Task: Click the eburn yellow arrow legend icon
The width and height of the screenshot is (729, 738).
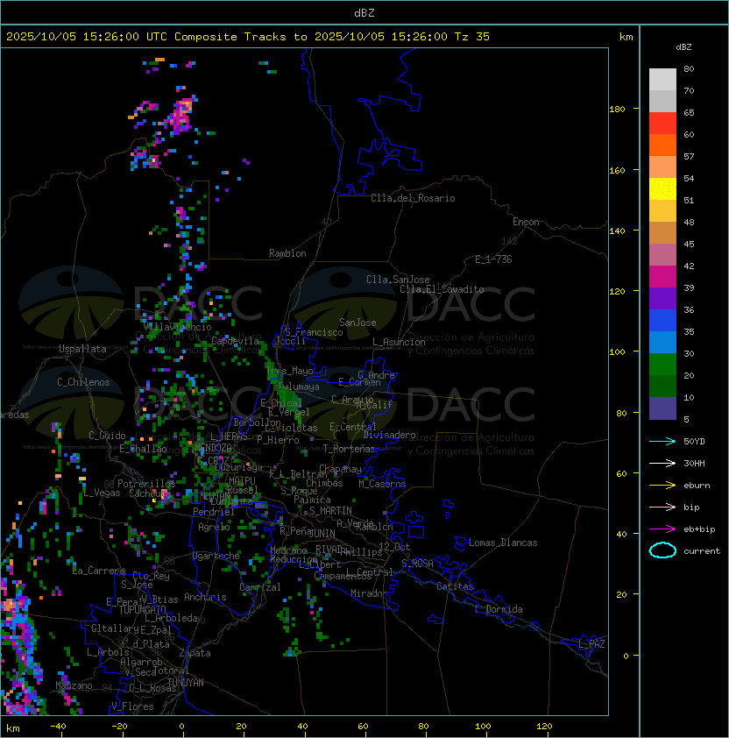Action: [662, 486]
